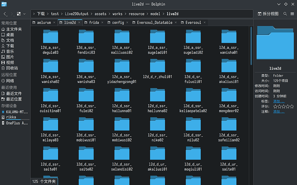Open the search magnifier icon

285,14
